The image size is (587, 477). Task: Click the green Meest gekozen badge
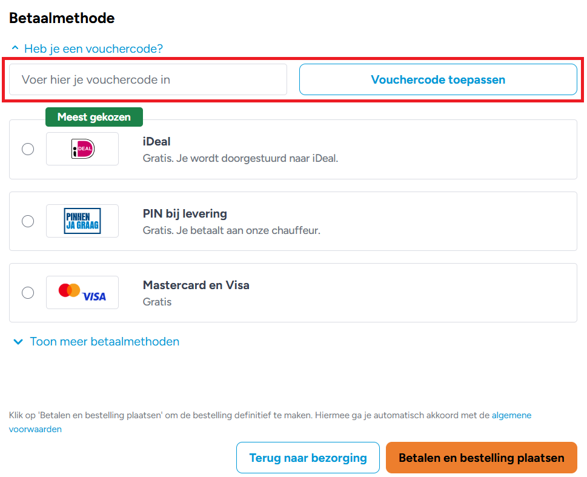94,116
